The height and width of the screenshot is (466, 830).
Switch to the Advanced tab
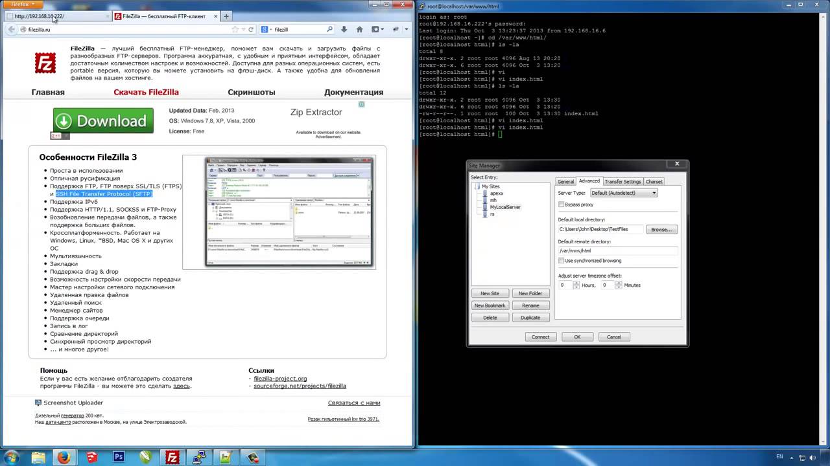[x=589, y=181]
